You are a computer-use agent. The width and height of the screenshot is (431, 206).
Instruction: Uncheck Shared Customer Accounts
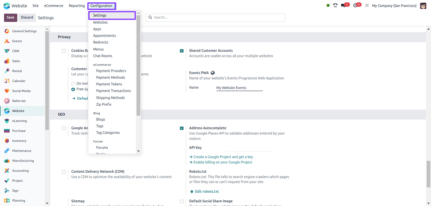(x=182, y=51)
